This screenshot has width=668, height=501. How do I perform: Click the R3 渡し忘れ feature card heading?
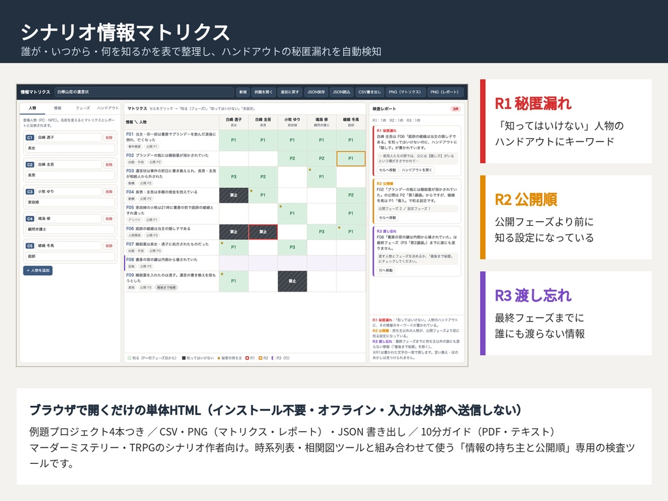[533, 296]
